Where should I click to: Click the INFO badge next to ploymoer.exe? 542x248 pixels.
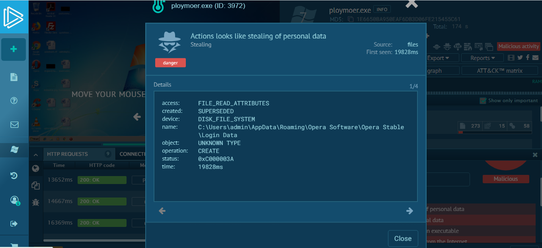point(382,9)
